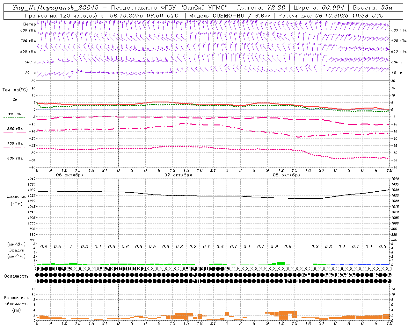Click the 'Модель COSMO-RU / 6.6км' text
This screenshot has width=408, height=326.
[230, 16]
